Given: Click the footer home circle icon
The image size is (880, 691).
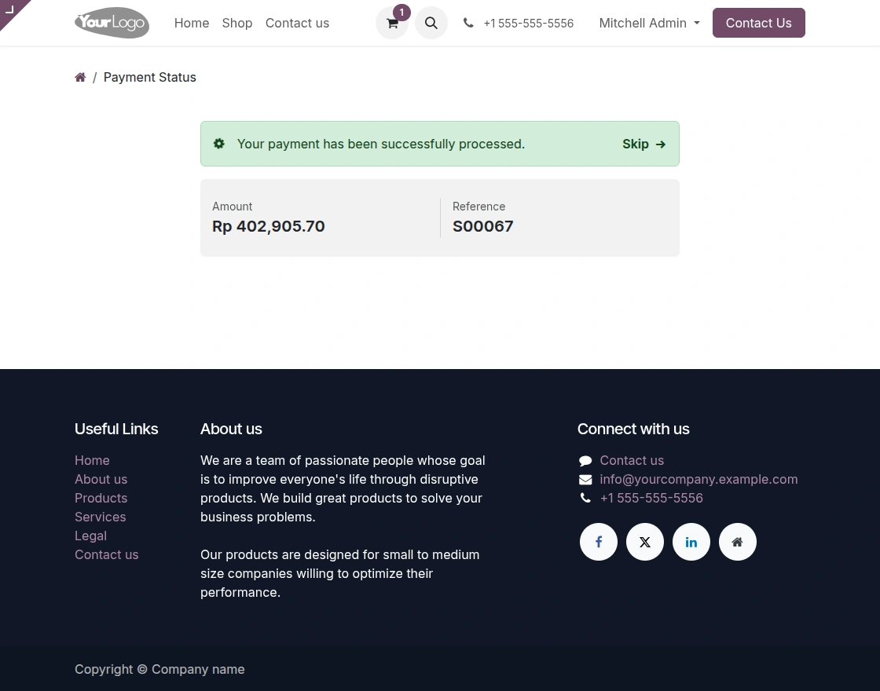Looking at the screenshot, I should click(738, 542).
